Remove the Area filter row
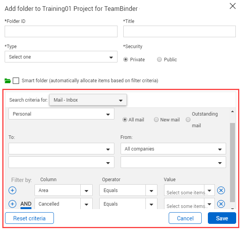This screenshot has width=242, height=232. [221, 190]
